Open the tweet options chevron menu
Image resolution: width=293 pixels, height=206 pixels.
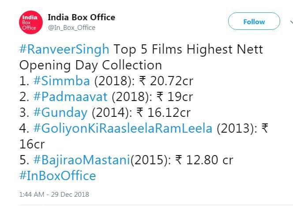[289, 22]
